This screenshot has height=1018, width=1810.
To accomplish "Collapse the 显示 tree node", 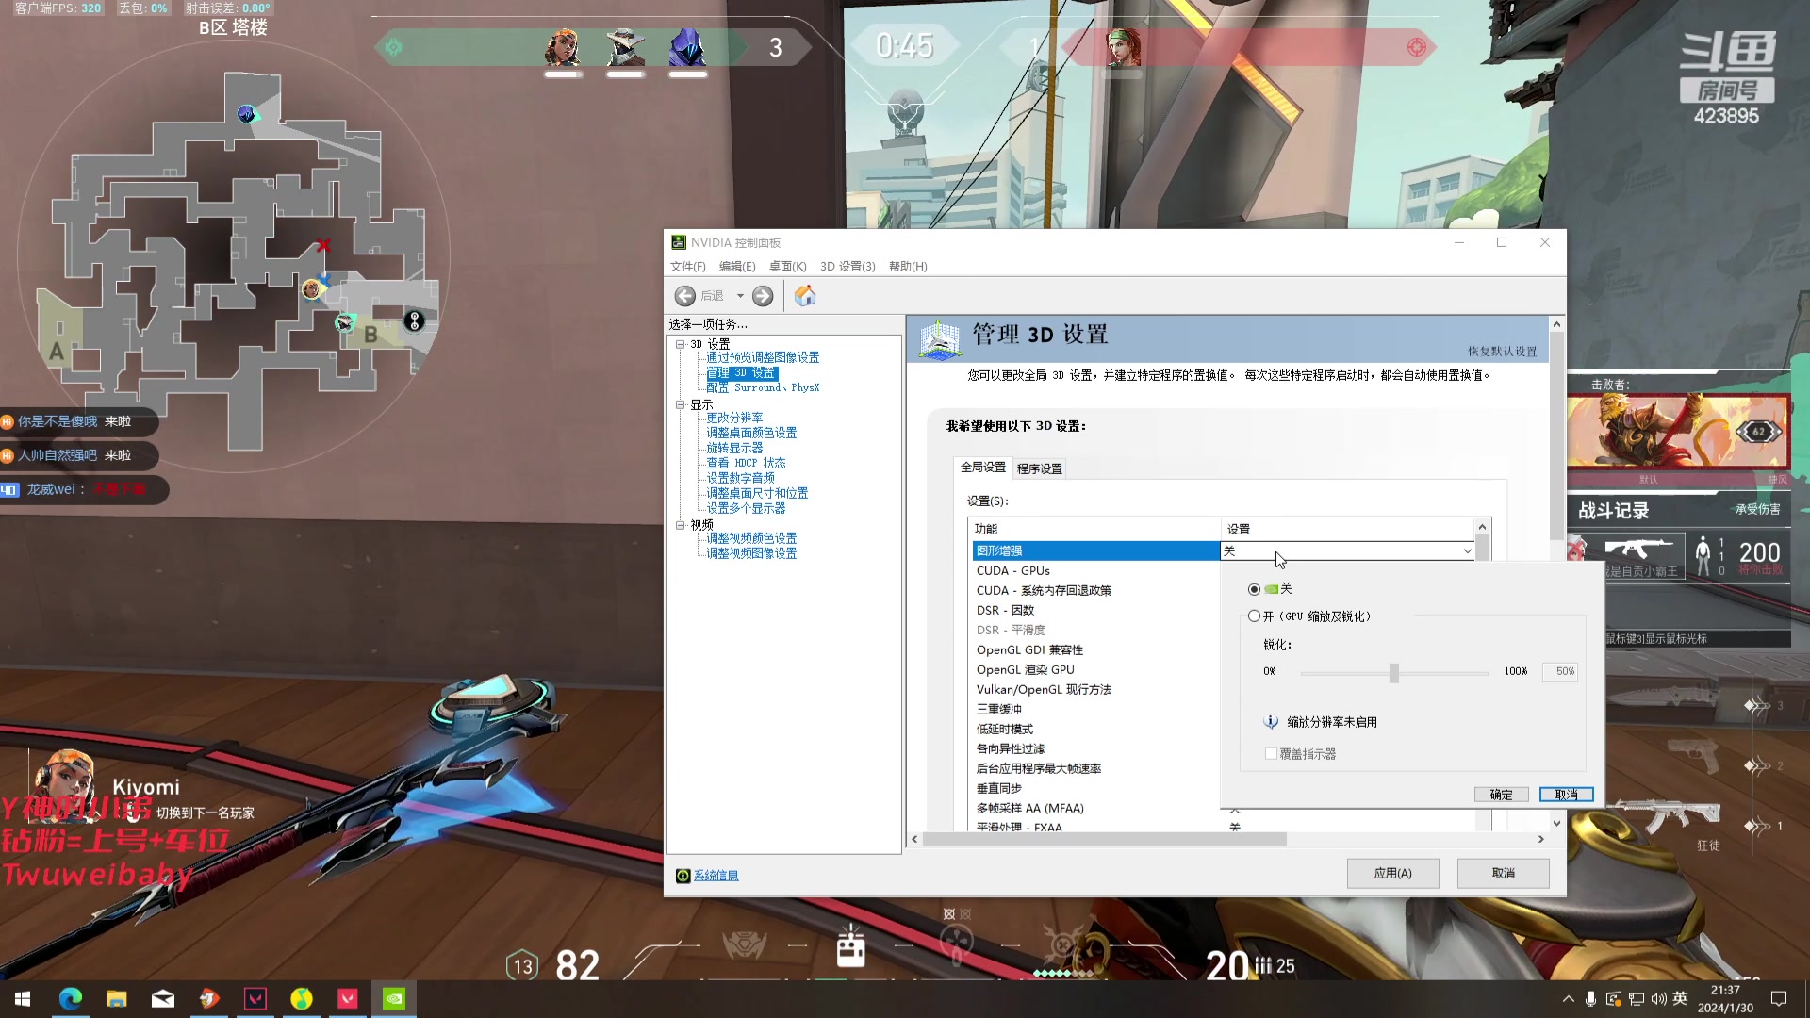I will click(x=680, y=404).
